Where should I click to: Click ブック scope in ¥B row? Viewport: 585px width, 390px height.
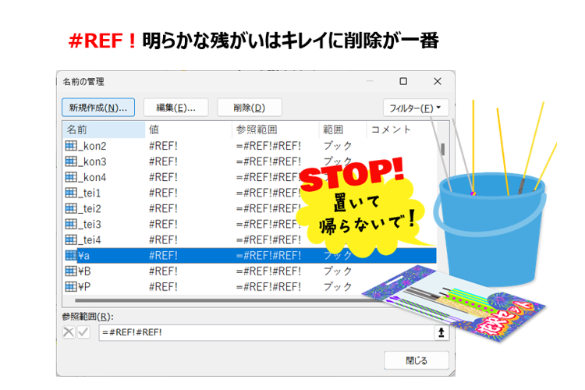338,271
